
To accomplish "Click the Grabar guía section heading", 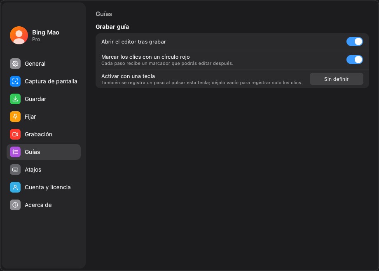I will [112, 27].
